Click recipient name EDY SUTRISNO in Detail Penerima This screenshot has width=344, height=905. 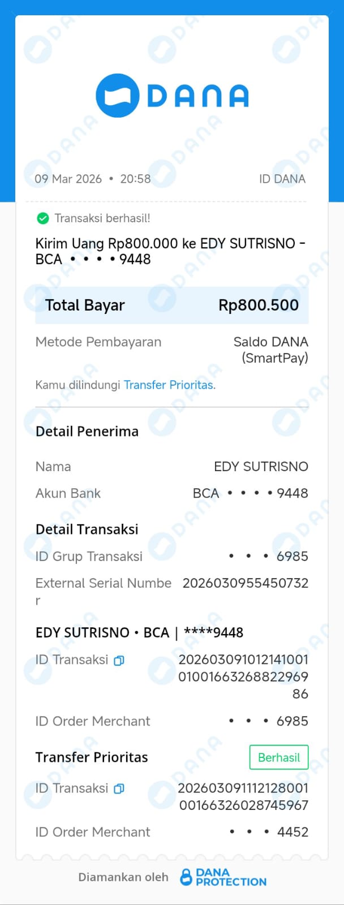(261, 467)
